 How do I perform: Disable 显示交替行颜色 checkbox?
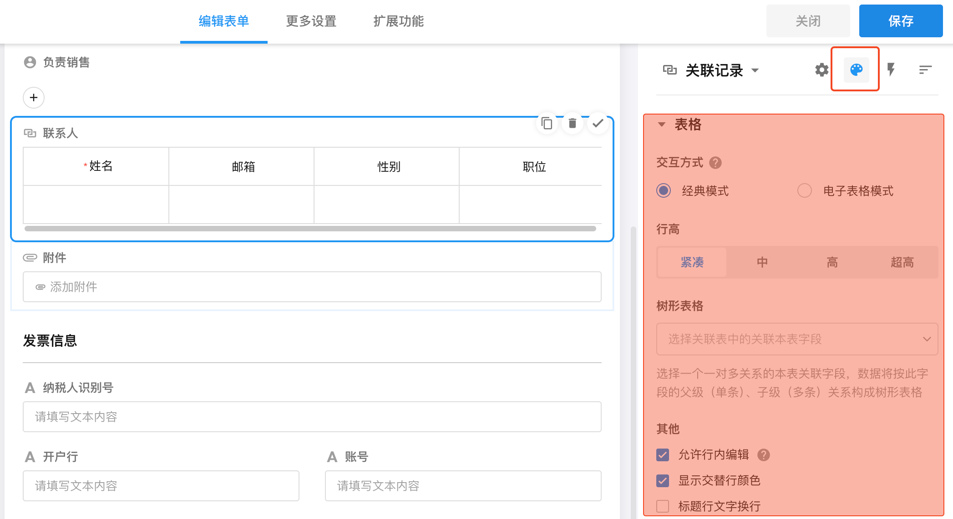coord(663,480)
